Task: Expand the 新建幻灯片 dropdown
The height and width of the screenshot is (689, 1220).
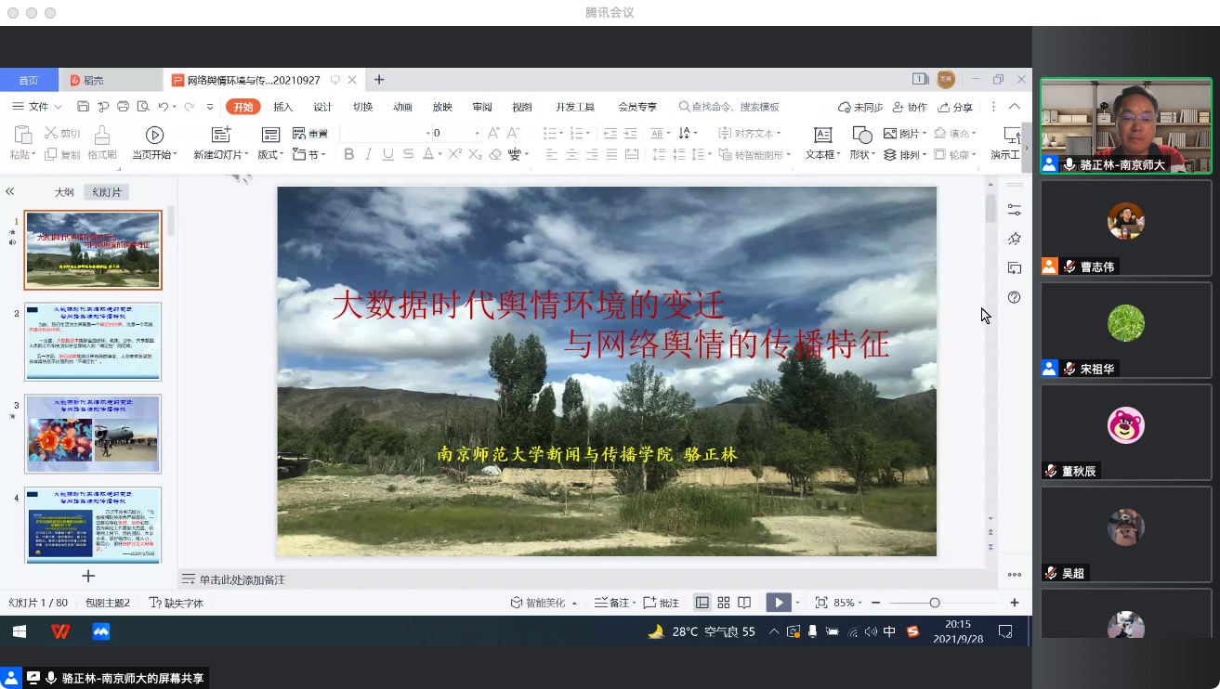Action: click(222, 155)
